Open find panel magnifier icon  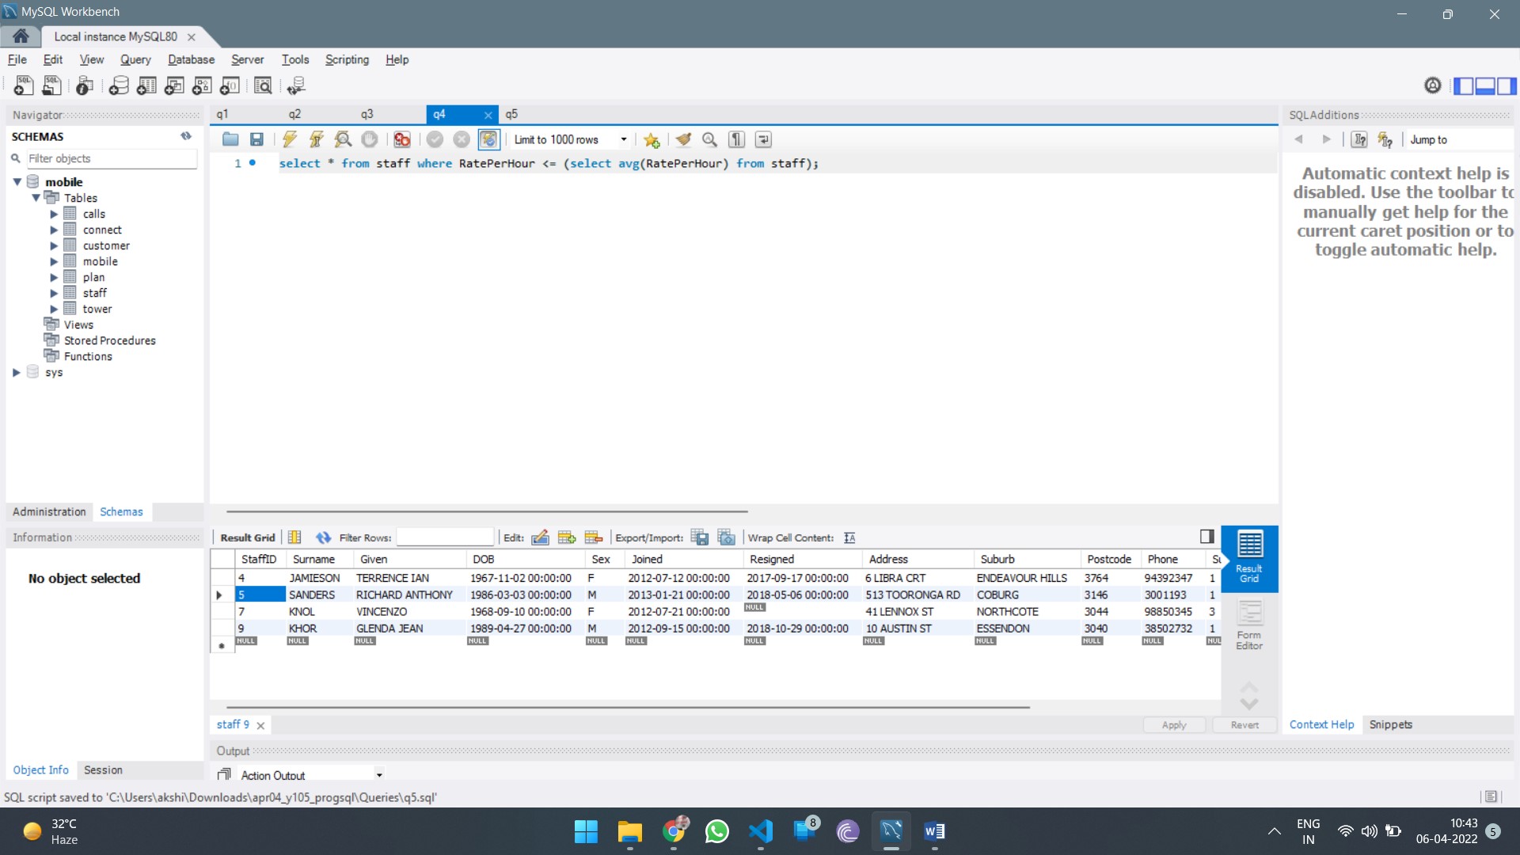click(x=710, y=139)
